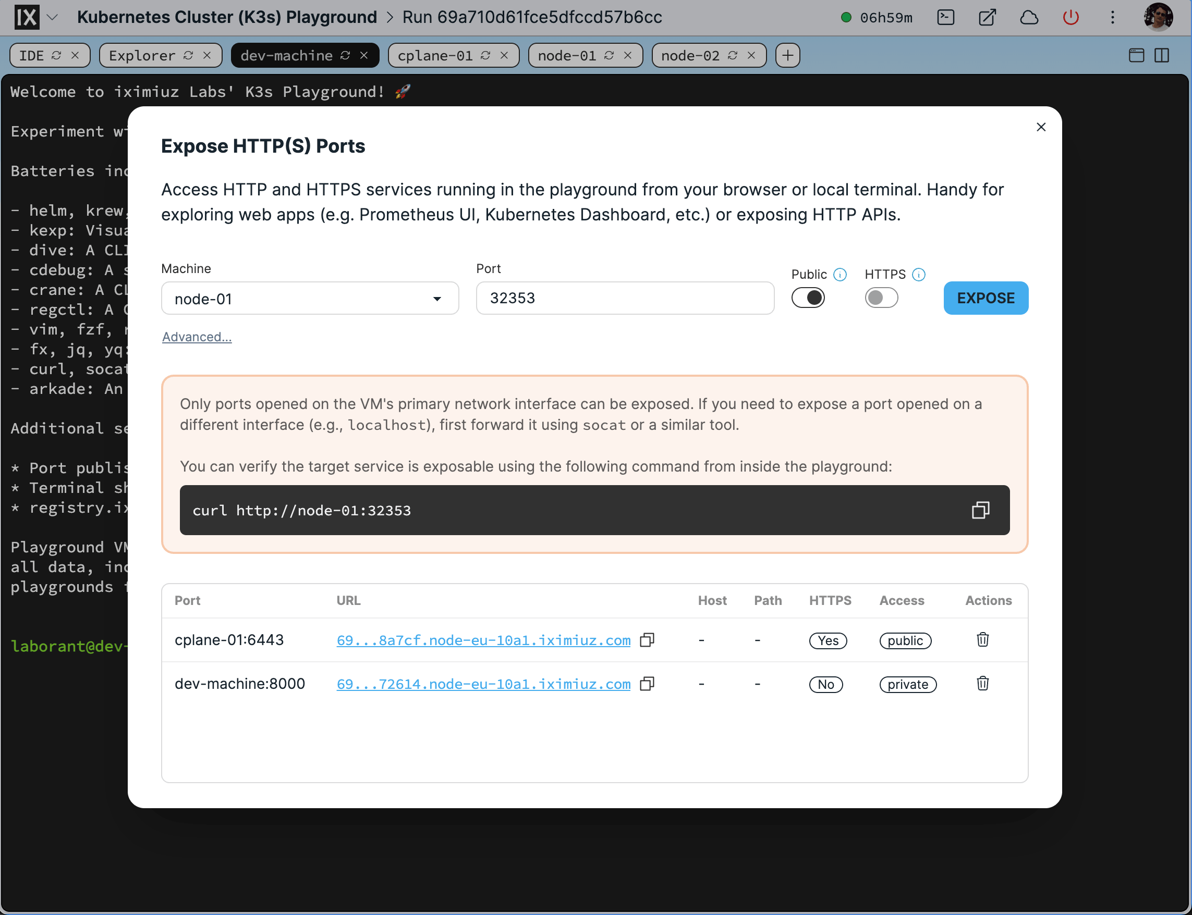Viewport: 1192px width, 915px height.
Task: Click the split view layout icon
Action: [x=1163, y=55]
